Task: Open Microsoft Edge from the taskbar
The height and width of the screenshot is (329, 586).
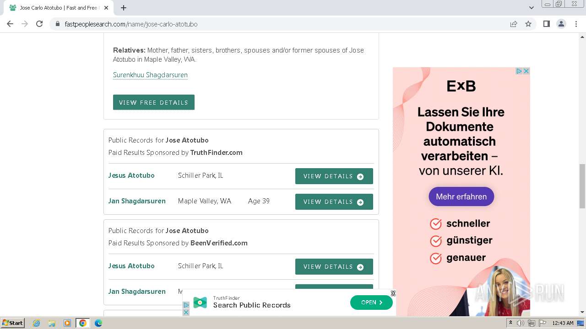Action: pyautogui.click(x=98, y=323)
